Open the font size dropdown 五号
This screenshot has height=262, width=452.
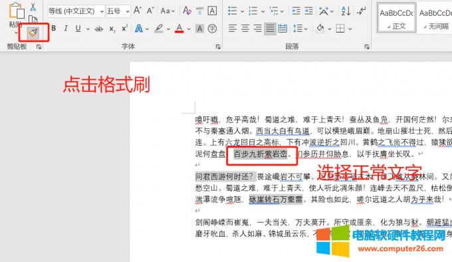point(118,11)
